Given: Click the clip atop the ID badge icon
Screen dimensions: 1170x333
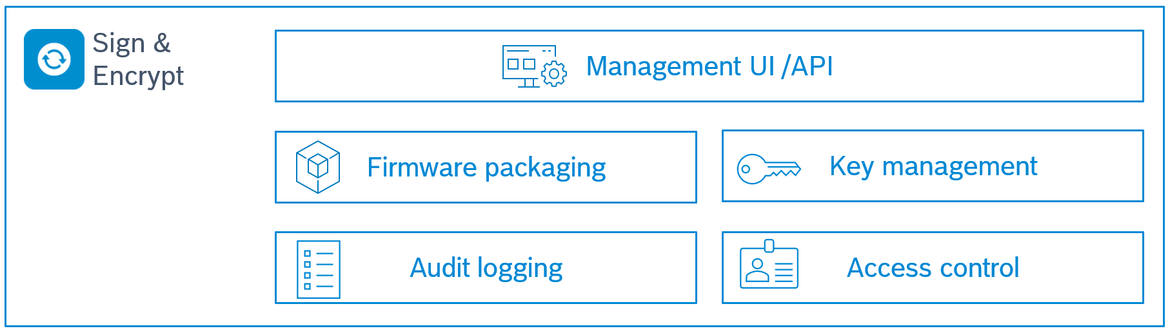Looking at the screenshot, I should click(x=769, y=245).
